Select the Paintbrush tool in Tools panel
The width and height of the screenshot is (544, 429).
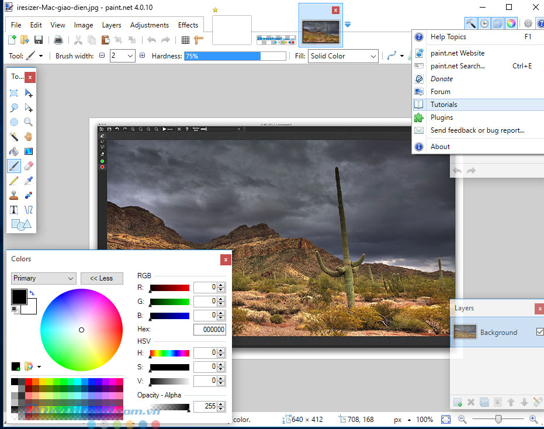pos(14,166)
